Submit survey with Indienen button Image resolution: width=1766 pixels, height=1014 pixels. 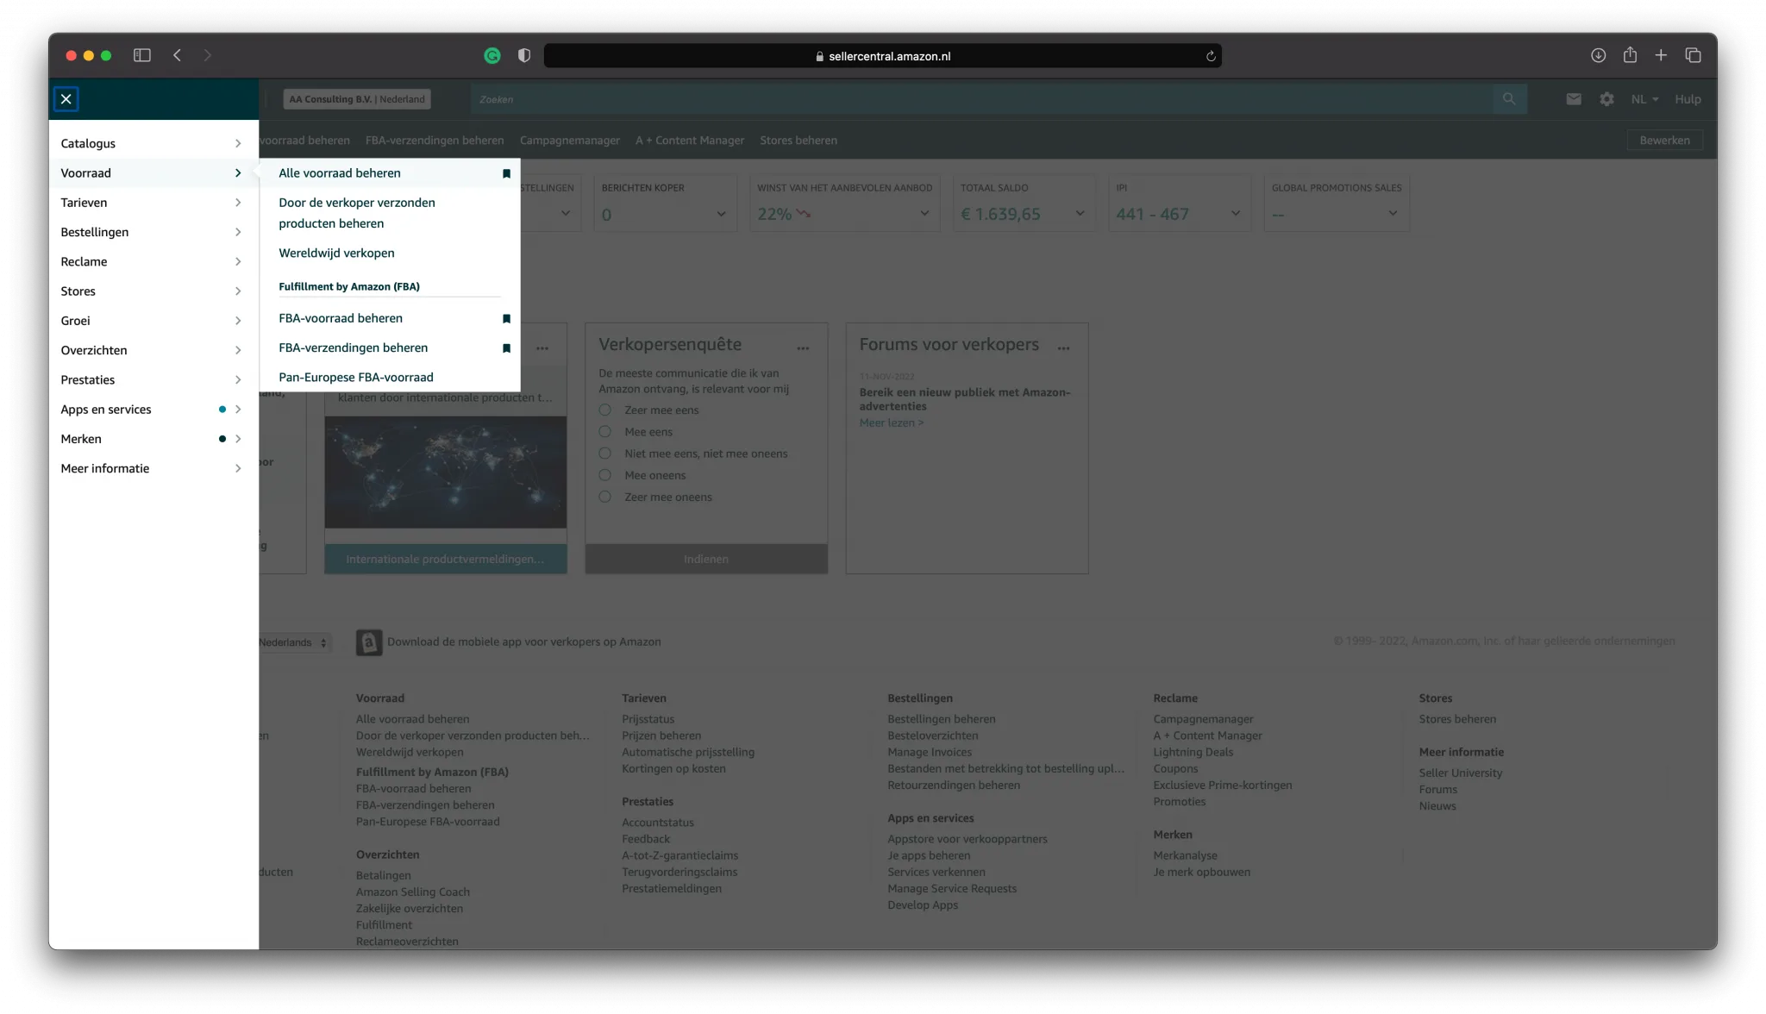tap(706, 559)
